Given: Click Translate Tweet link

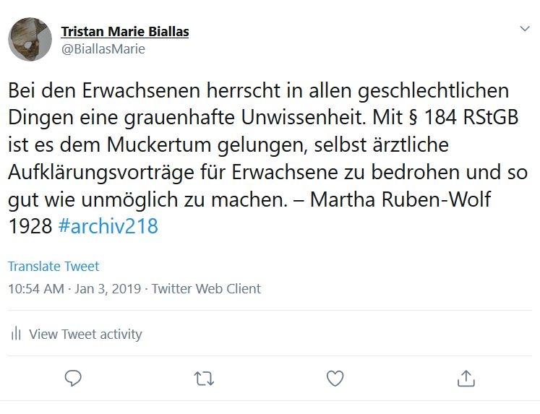Looking at the screenshot, I should coord(53,266).
